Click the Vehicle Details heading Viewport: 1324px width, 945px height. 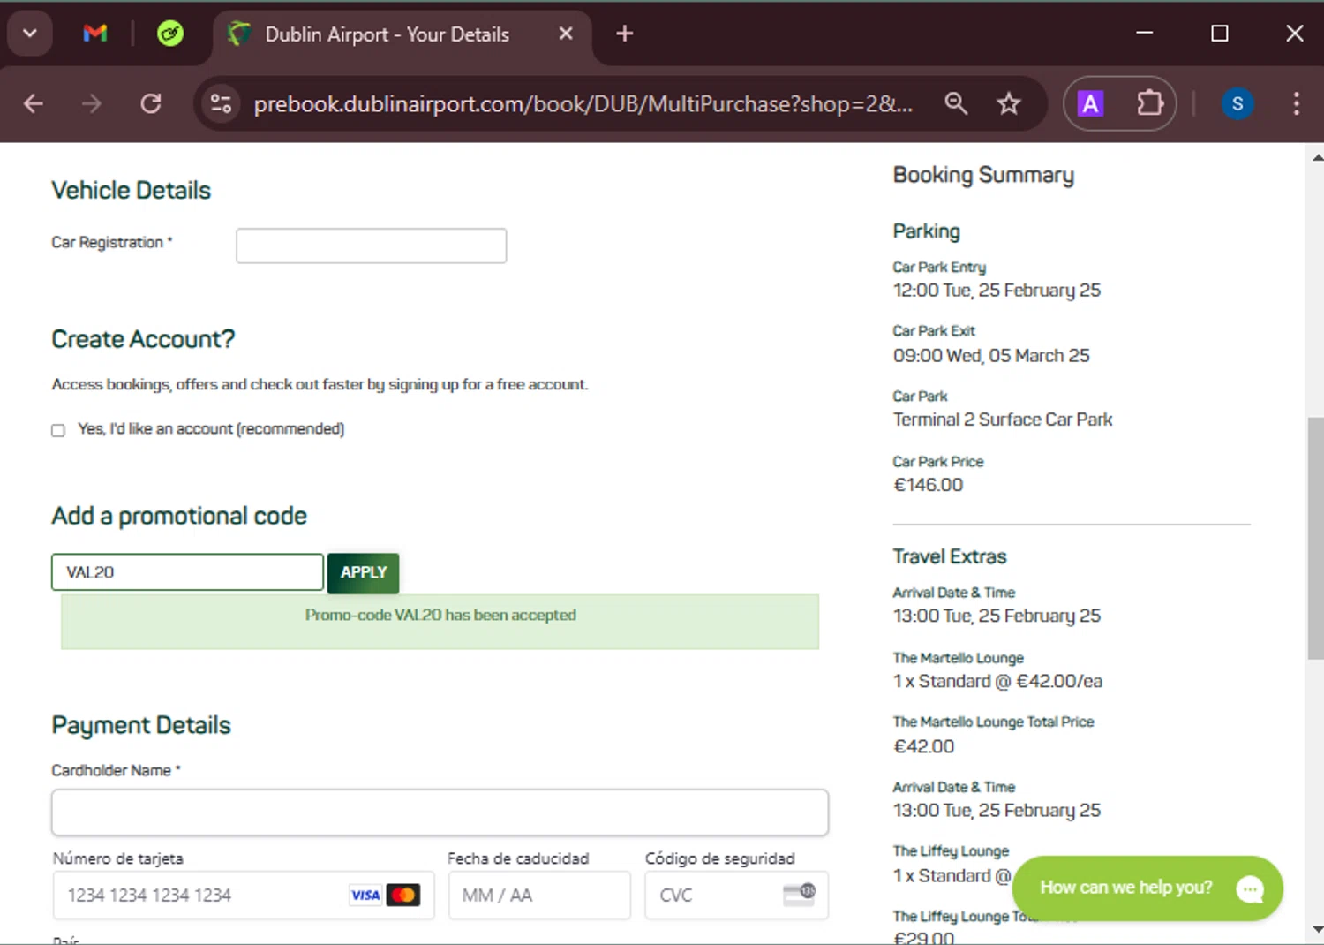coord(131,191)
